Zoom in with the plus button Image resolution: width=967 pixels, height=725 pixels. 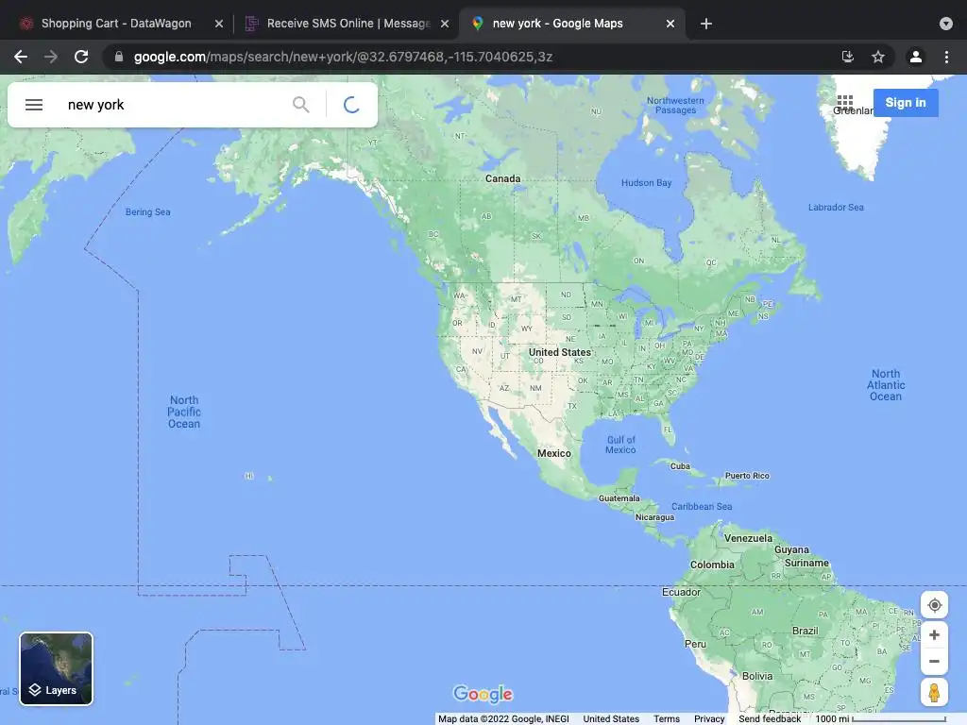934,635
